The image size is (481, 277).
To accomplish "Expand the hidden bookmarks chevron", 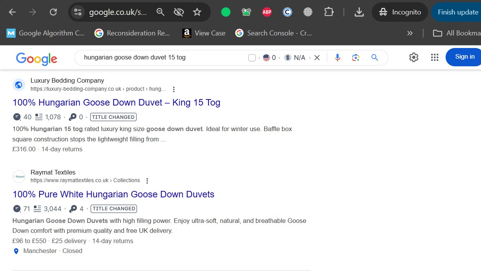I will point(410,33).
